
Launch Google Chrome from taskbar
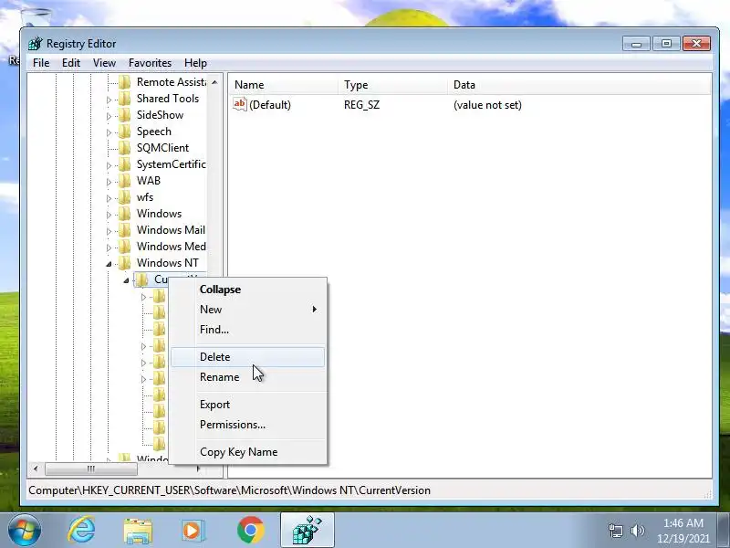pyautogui.click(x=250, y=531)
